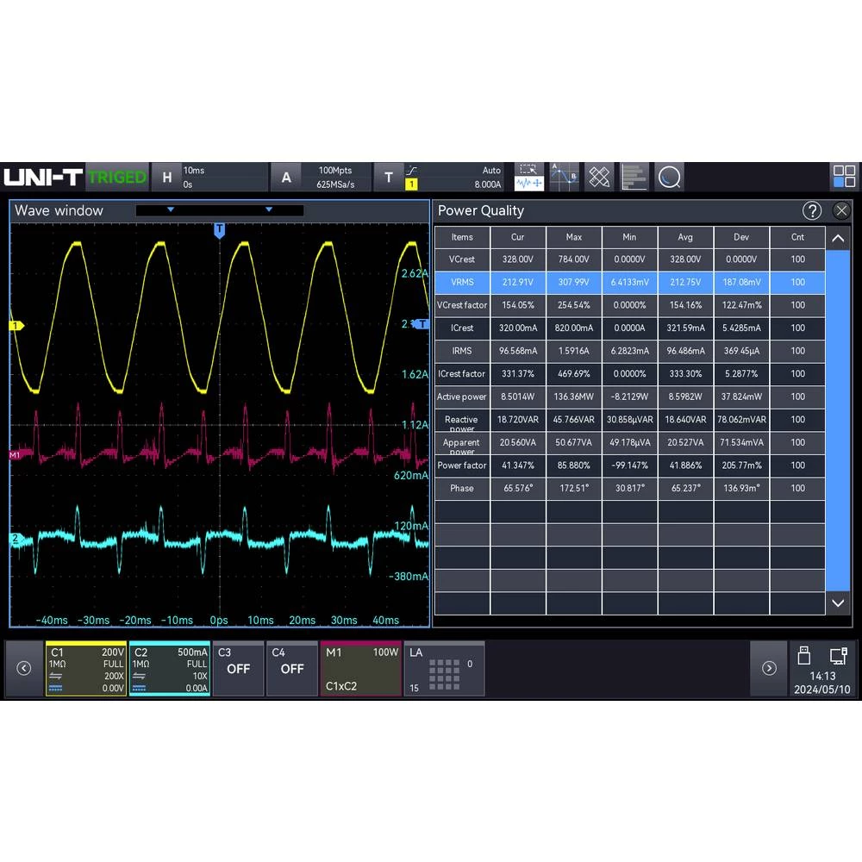This screenshot has height=862, width=862.
Task: Click scroll down arrow of measurement table
Action: (x=838, y=603)
